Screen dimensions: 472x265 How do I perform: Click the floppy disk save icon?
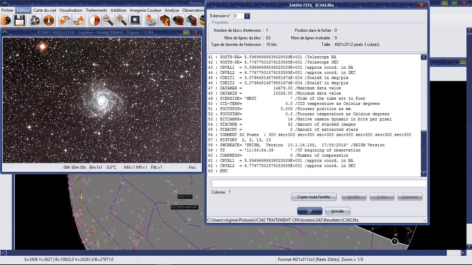pyautogui.click(x=19, y=20)
